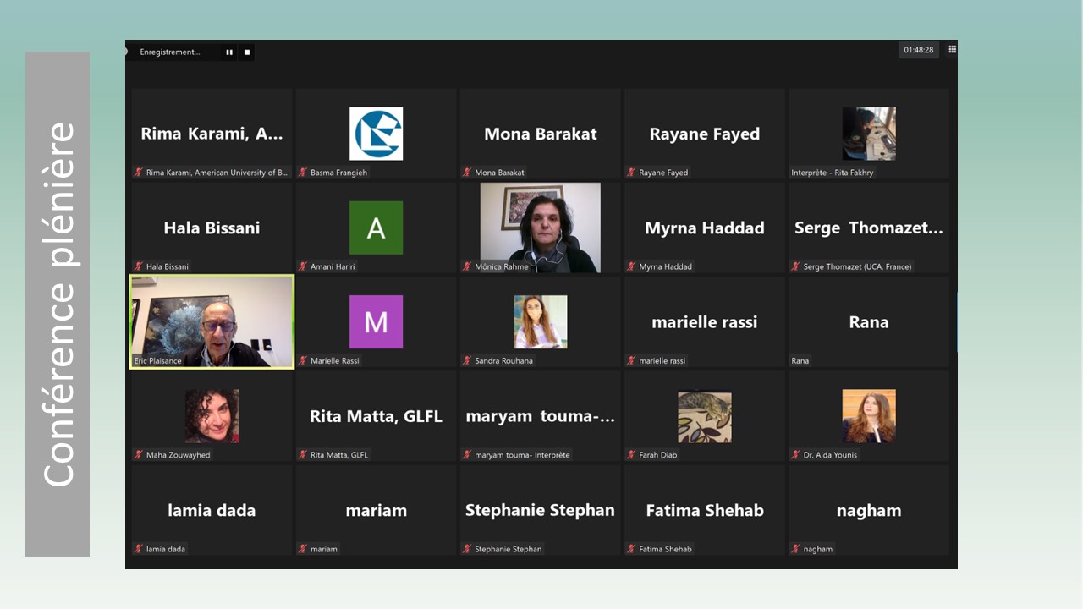Click muted mic icon beside Hala Bissani

tap(139, 266)
